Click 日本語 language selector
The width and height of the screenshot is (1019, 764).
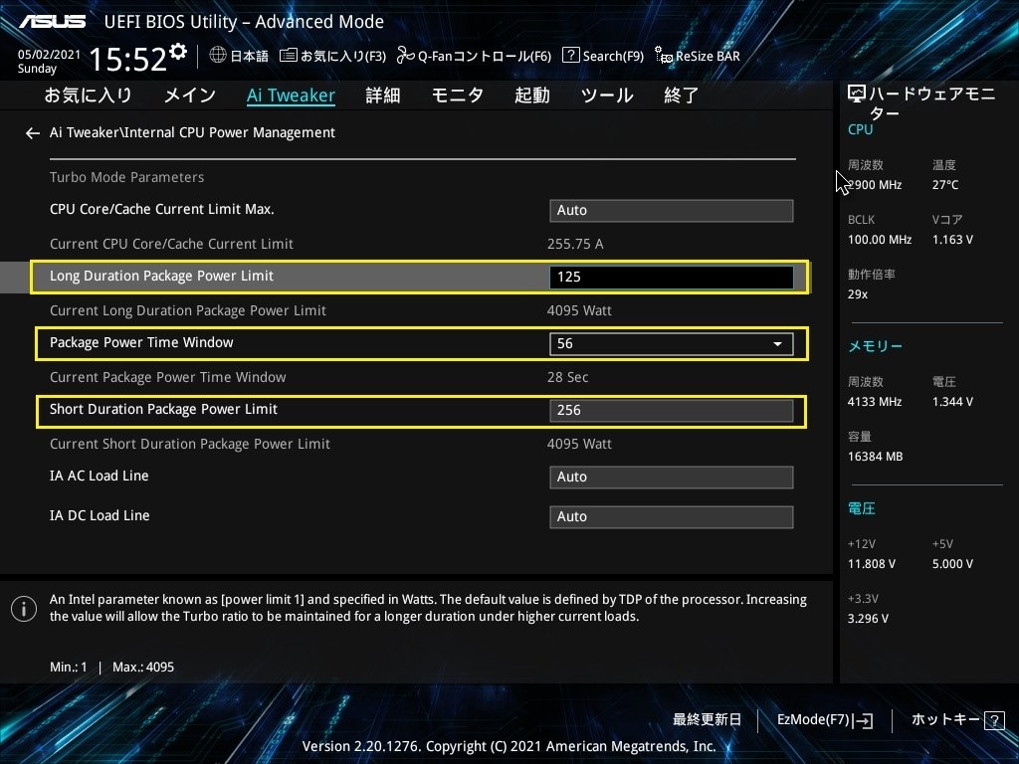(x=250, y=56)
